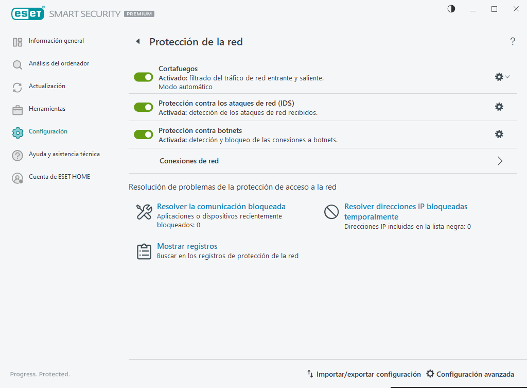The image size is (527, 388).
Task: Open the Cortafuegos gear dropdown menu
Action: [502, 77]
